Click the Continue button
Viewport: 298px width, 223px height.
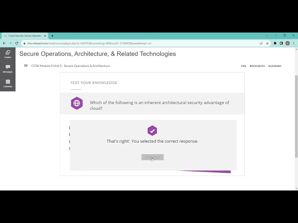pos(152,157)
